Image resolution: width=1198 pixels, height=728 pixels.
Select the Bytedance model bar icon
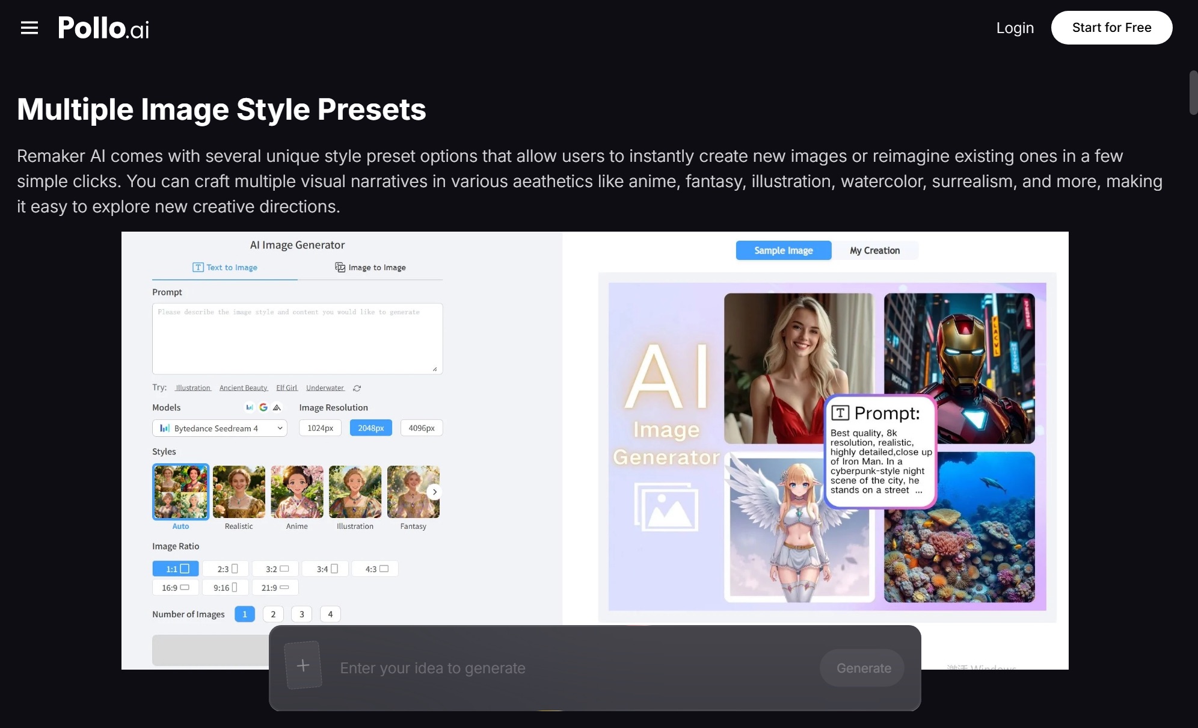pos(250,407)
